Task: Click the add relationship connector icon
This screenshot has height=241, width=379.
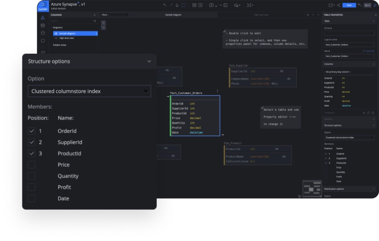Action: tap(218, 5)
